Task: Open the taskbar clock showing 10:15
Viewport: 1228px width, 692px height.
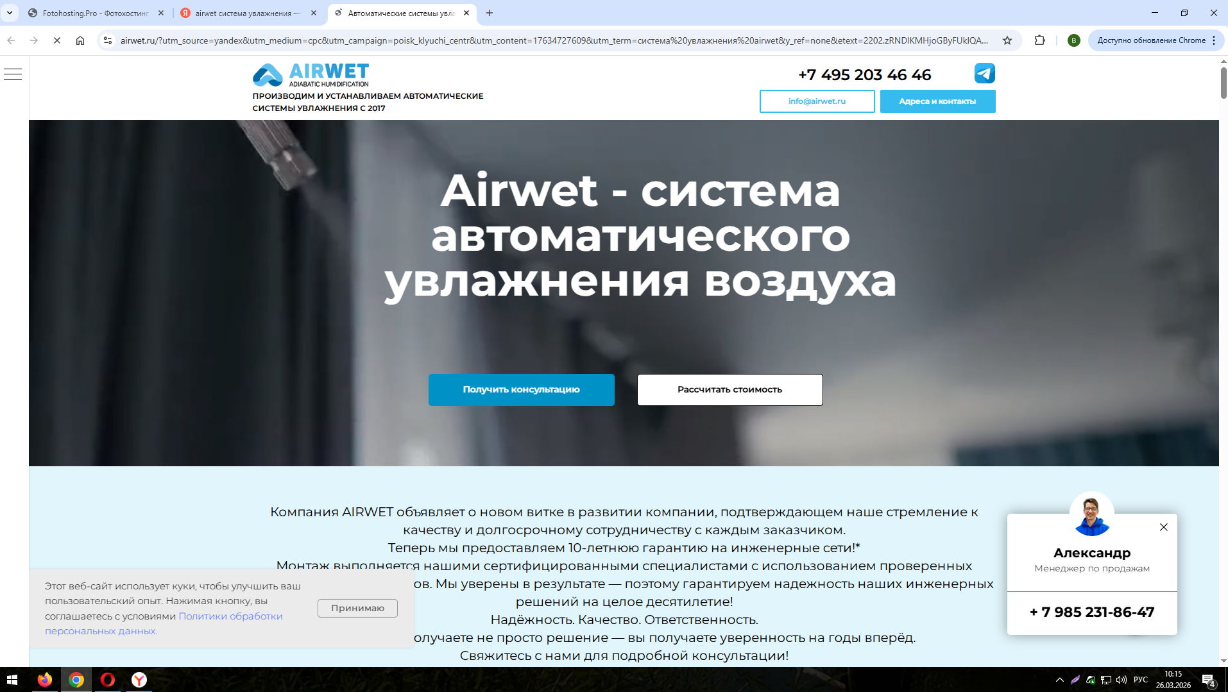Action: (x=1173, y=680)
